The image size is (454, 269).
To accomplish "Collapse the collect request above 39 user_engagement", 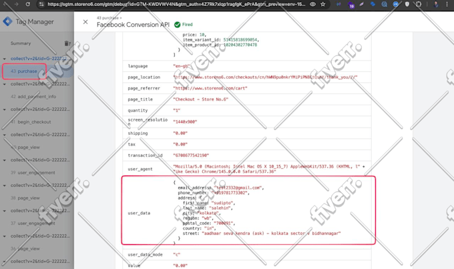I will tap(5, 160).
